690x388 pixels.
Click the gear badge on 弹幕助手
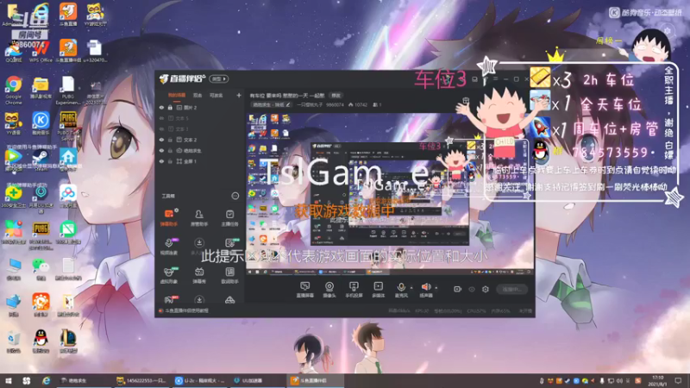pos(176,210)
